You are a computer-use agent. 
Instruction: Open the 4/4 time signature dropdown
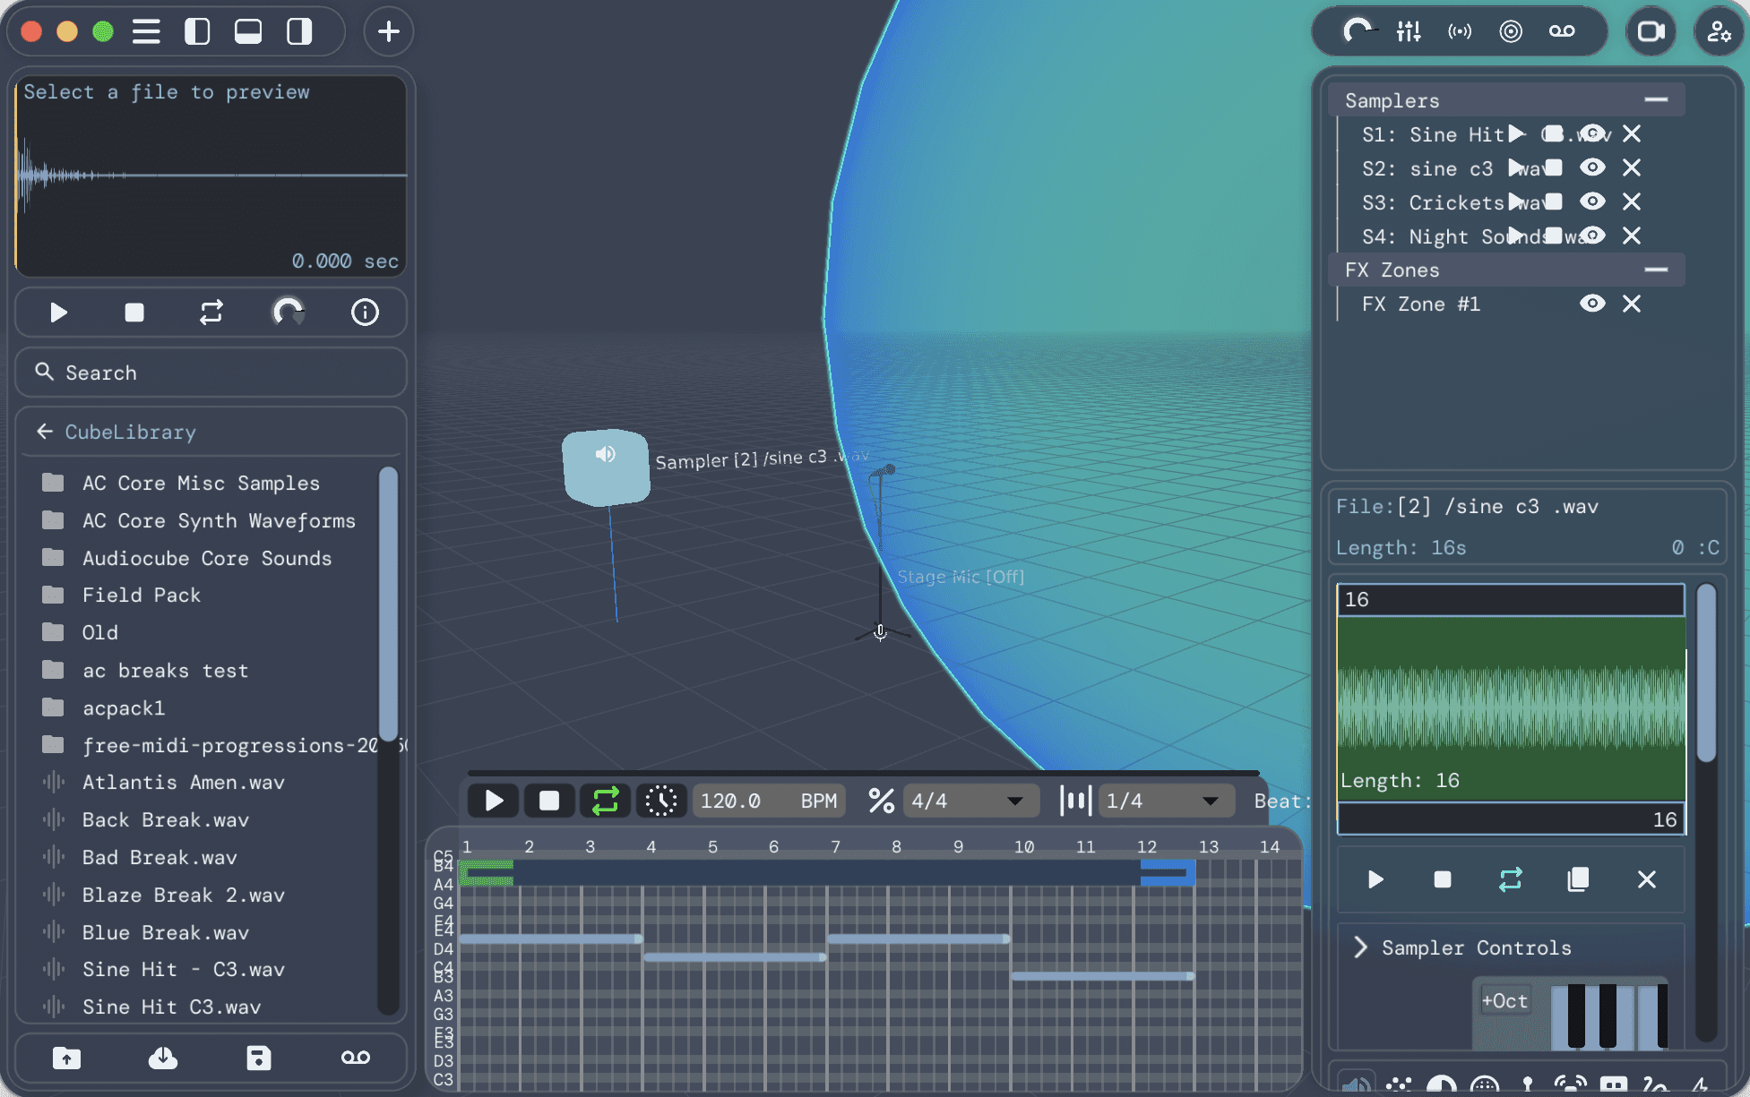(x=970, y=801)
